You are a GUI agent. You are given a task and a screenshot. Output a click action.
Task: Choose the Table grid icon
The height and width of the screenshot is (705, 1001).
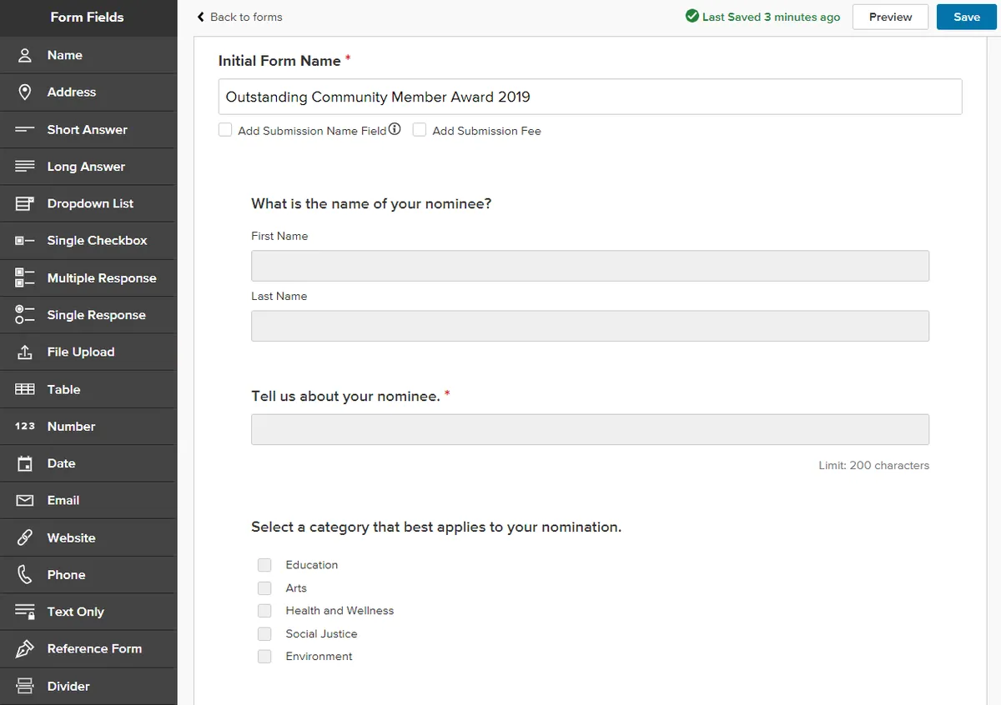click(x=25, y=389)
